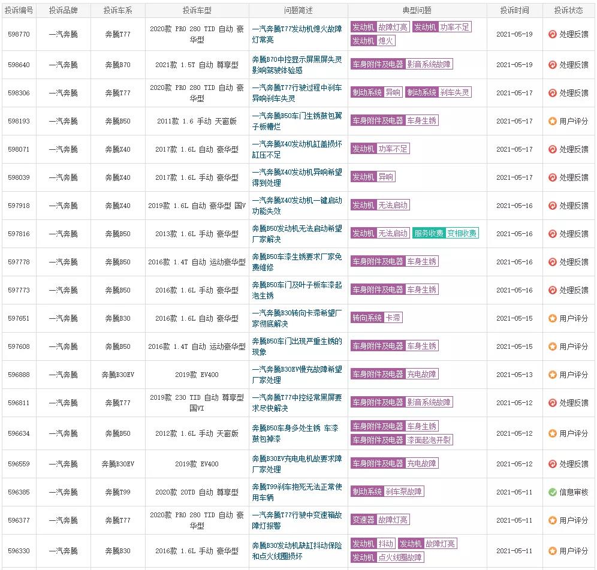Open complaint 奔腾B30发动机缺缸抖动

(297, 551)
